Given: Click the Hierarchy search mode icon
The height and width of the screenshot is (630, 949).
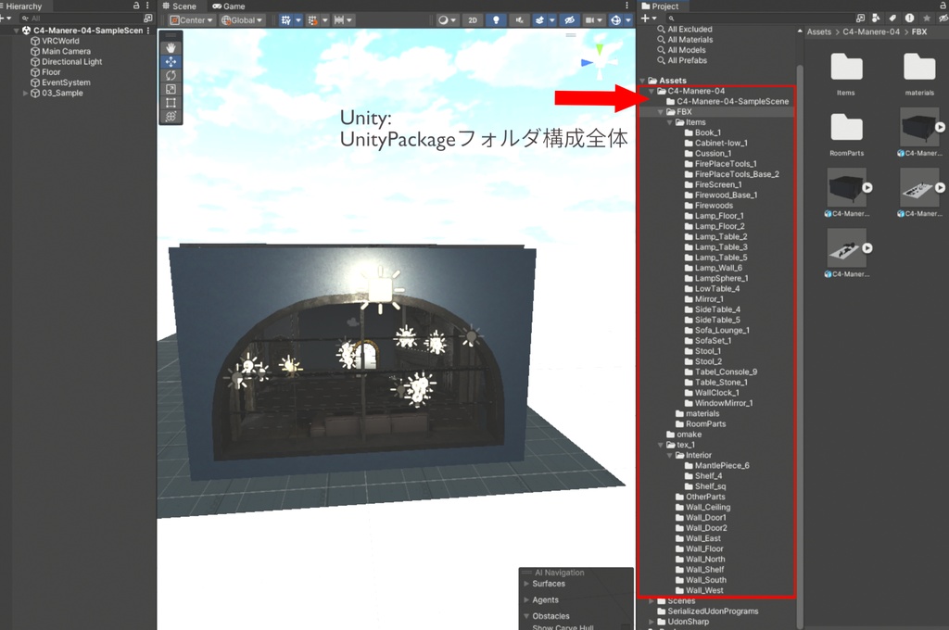Looking at the screenshot, I should tap(147, 19).
